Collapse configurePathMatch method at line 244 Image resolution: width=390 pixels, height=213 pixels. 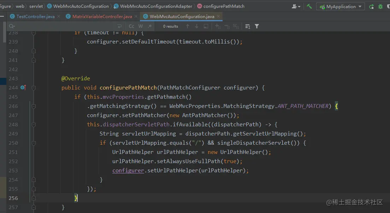click(34, 88)
